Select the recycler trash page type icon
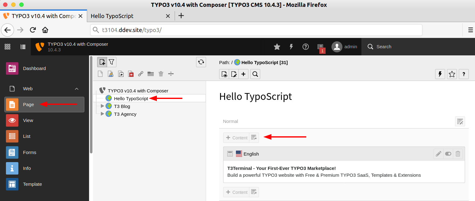This screenshot has width=475, height=201. pos(161,74)
